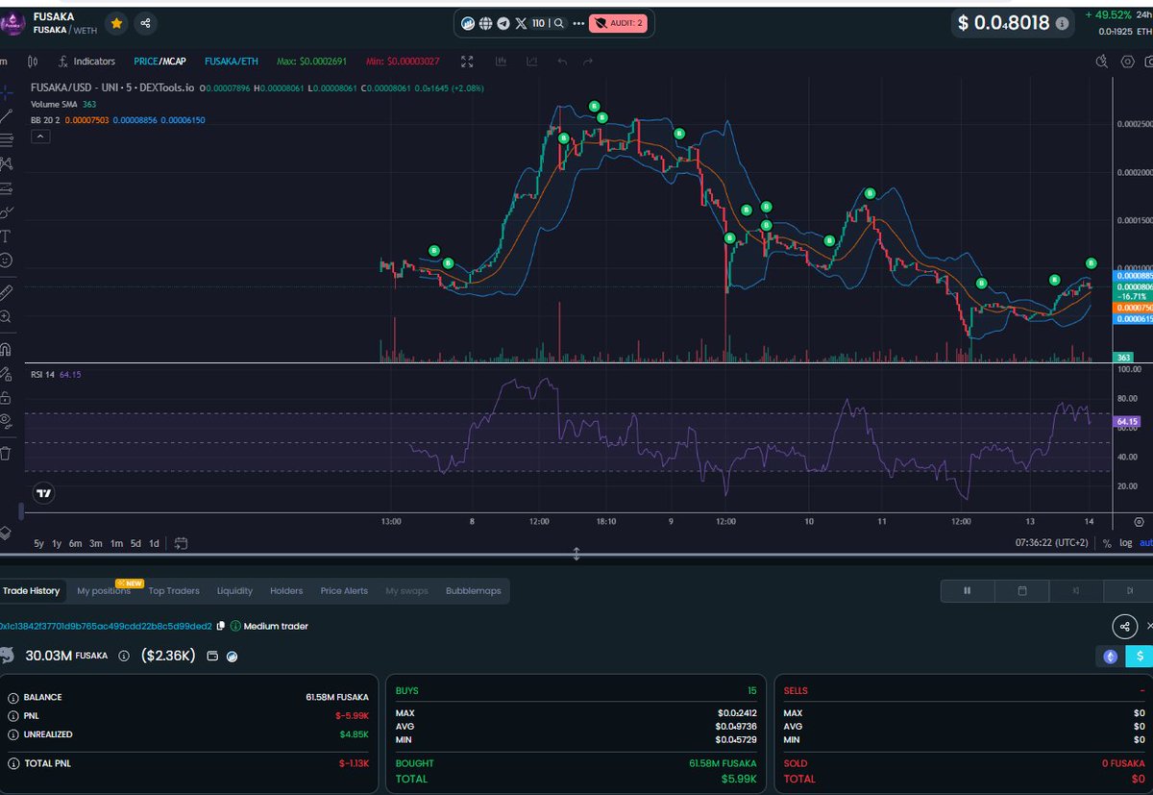Open the emoji drawing tool

pos(12,258)
